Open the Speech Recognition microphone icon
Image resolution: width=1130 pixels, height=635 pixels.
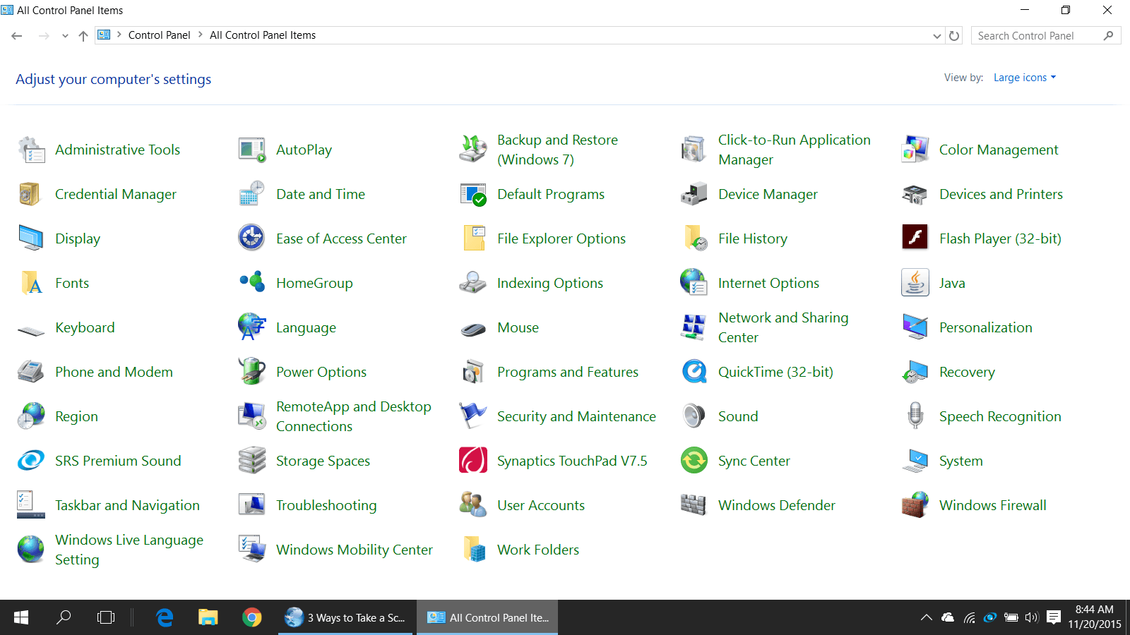[915, 416]
